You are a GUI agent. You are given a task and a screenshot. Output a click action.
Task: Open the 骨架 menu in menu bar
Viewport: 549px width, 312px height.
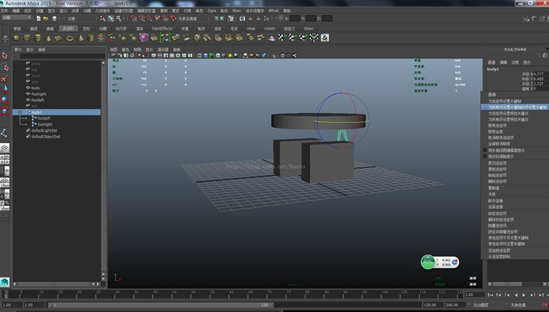coord(164,10)
